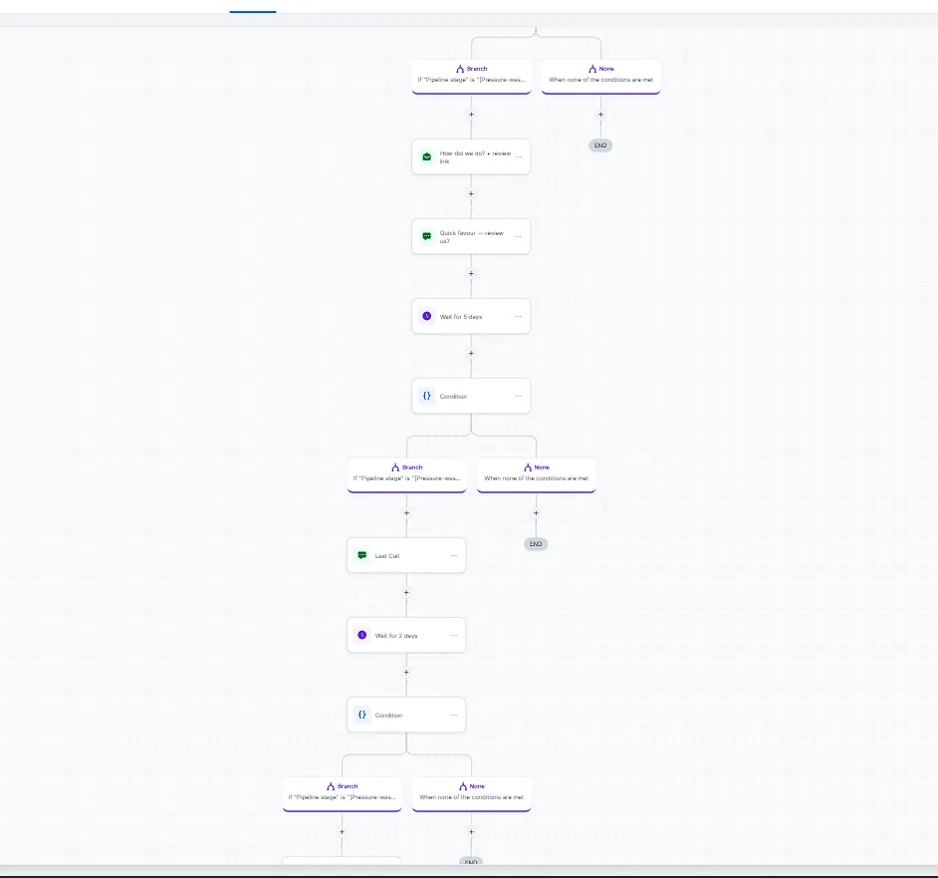Open the ellipsis menu on 'Quick favour'
The height and width of the screenshot is (878, 938).
tap(518, 236)
